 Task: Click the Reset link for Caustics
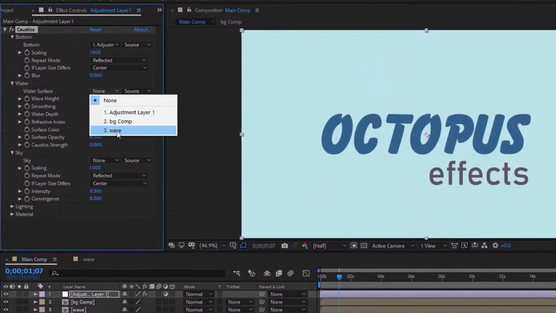pyautogui.click(x=95, y=30)
